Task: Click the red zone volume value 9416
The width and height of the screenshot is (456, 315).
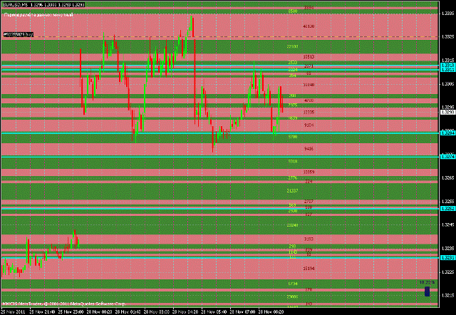Action: coord(309,149)
